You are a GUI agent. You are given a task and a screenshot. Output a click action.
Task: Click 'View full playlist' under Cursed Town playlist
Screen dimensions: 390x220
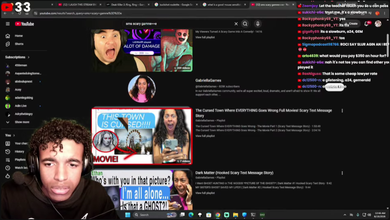[x=205, y=136]
